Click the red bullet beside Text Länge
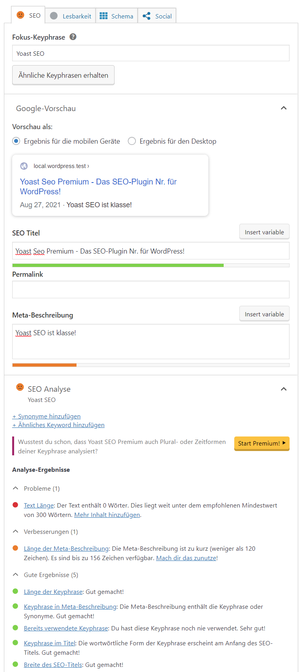The image size is (299, 672). [x=15, y=506]
